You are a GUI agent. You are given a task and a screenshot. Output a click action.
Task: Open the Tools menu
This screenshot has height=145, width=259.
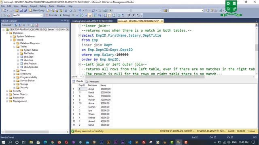(x=51, y=6)
